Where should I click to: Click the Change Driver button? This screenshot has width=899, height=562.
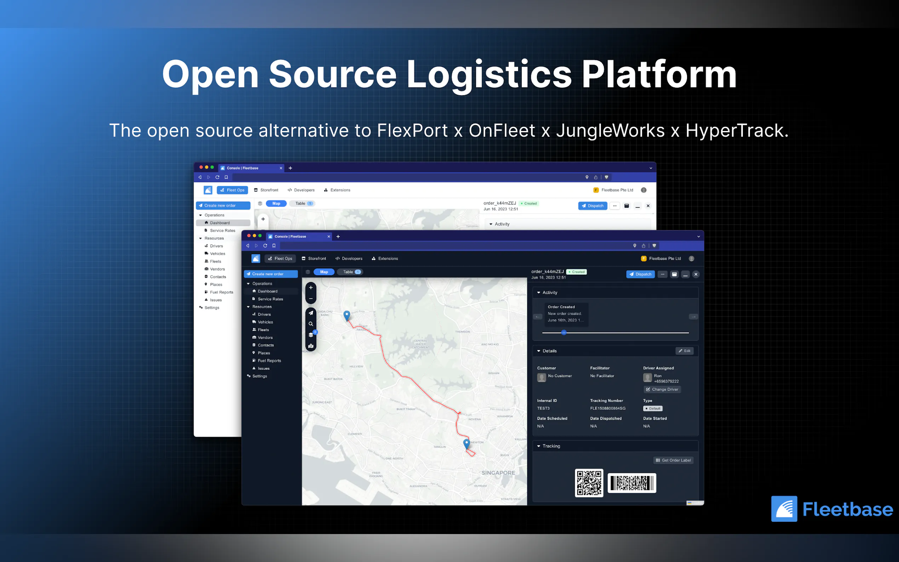pos(662,390)
